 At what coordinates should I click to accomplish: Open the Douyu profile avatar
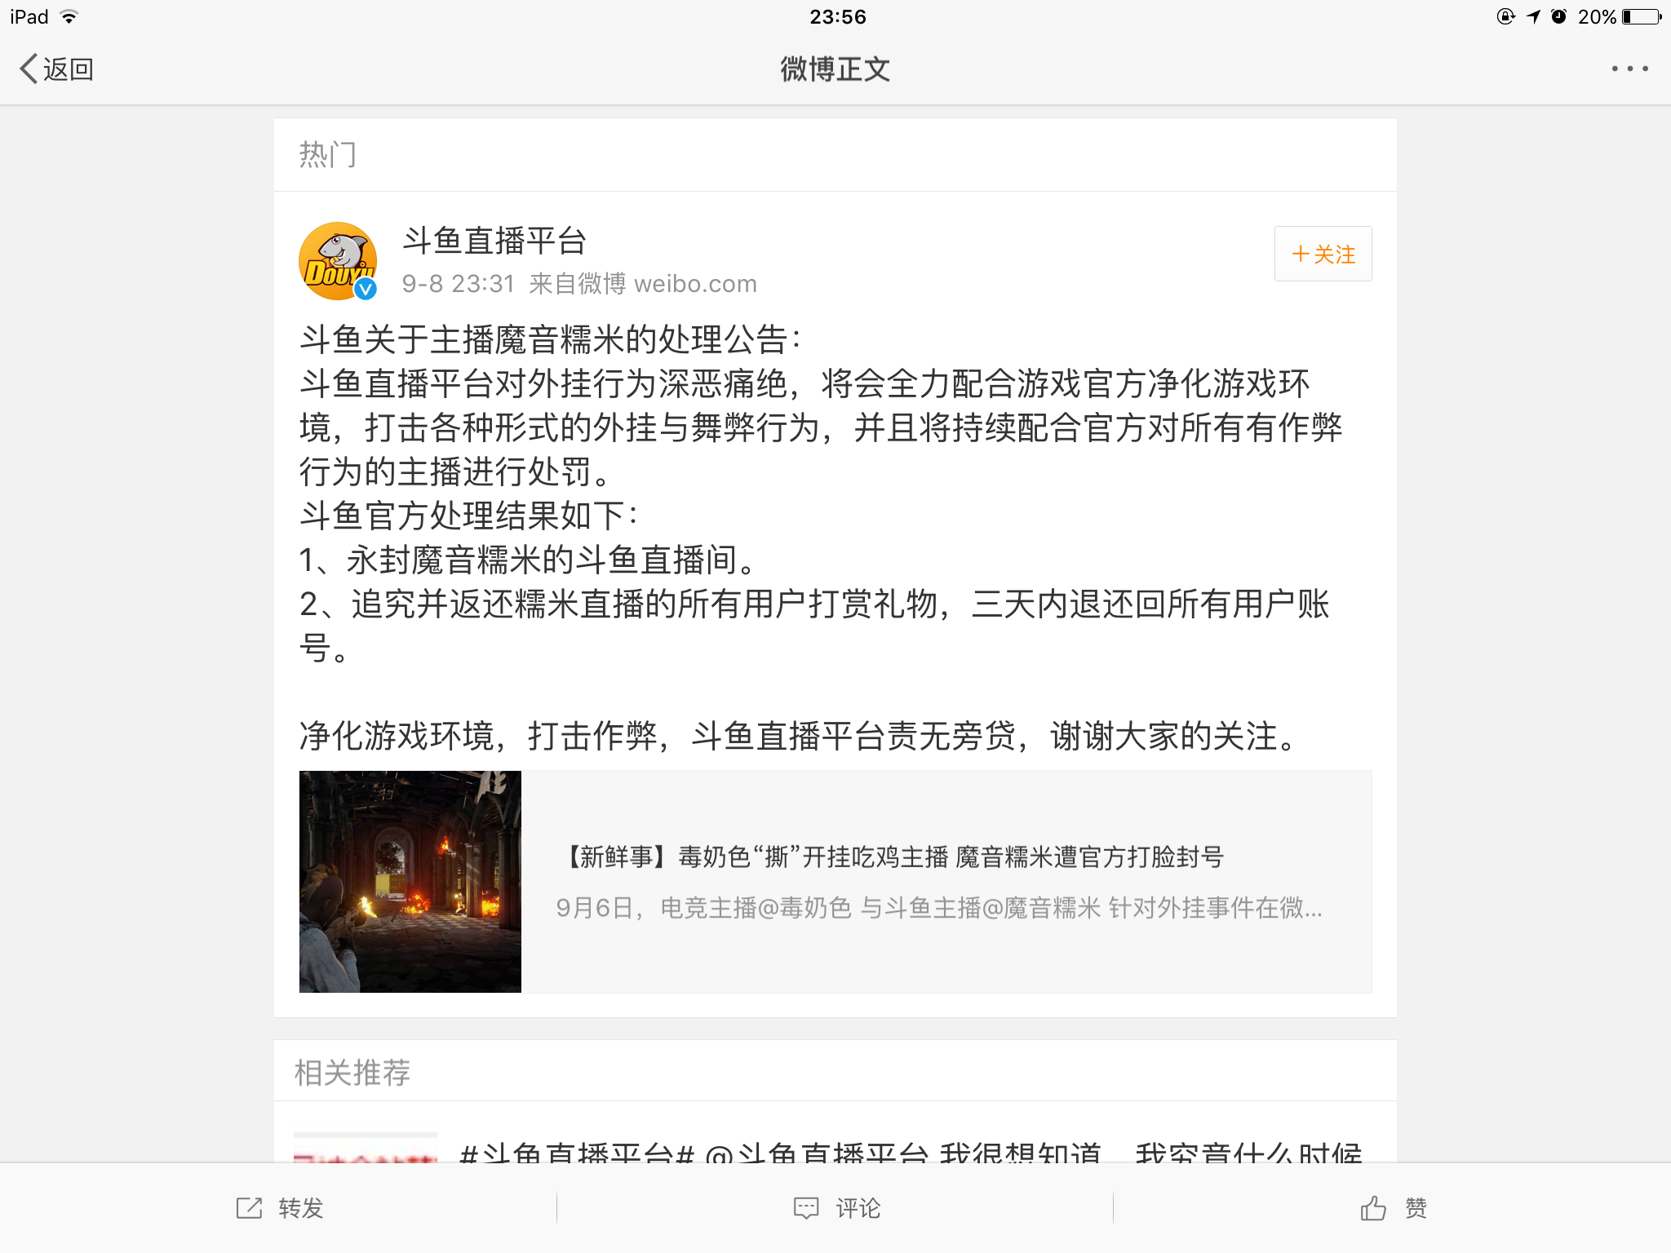coord(338,261)
